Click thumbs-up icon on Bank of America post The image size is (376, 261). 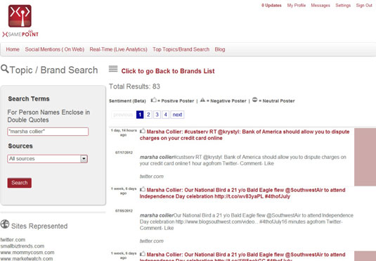(x=143, y=131)
